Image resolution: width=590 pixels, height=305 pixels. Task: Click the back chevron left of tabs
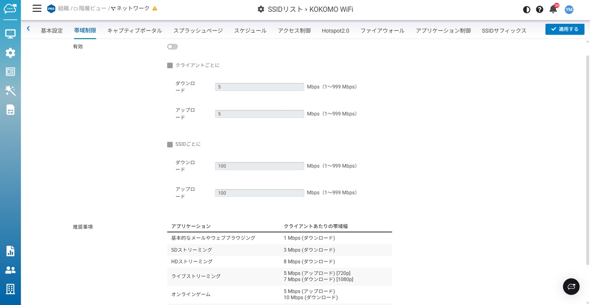click(x=28, y=29)
